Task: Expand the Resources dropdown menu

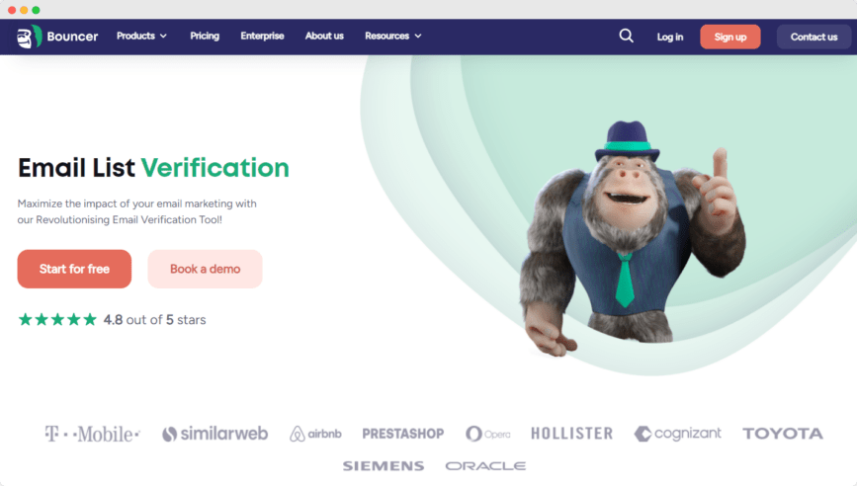Action: pos(393,36)
